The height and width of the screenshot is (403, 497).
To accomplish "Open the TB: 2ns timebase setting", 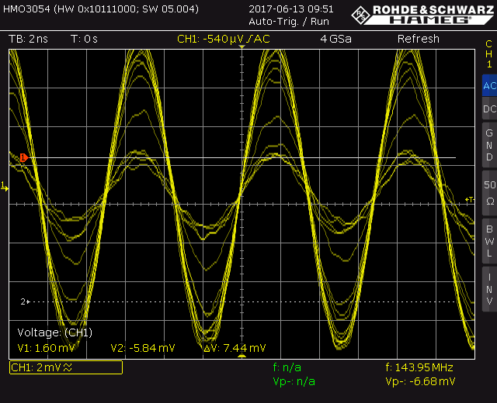I will [x=28, y=39].
